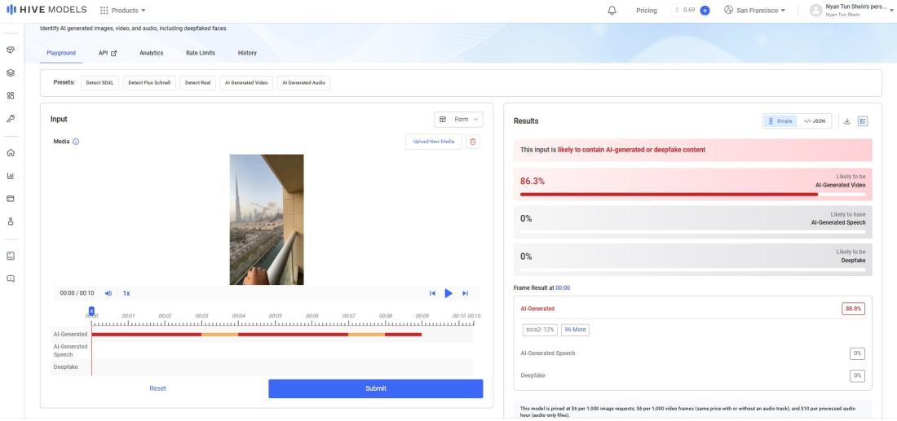
Task: Click the blue Submit button
Action: [x=375, y=388]
